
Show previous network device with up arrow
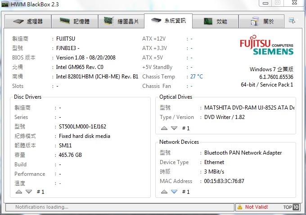point(164,192)
